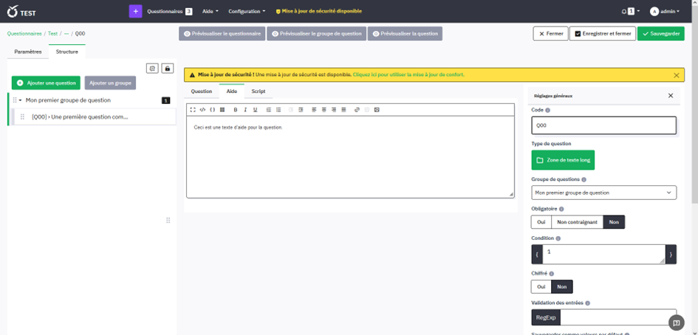Click Ajouter une question button
This screenshot has height=335, width=698.
tap(46, 83)
